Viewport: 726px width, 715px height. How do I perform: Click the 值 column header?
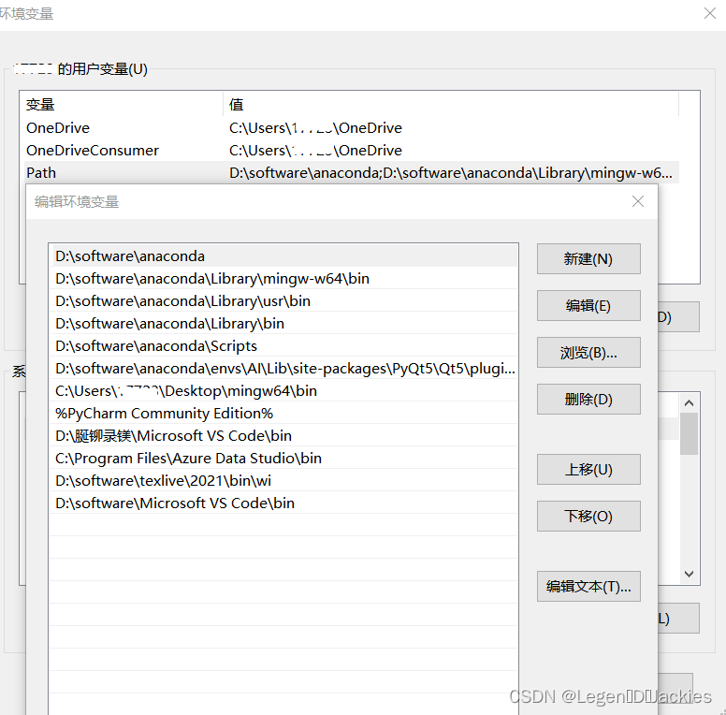[451, 104]
